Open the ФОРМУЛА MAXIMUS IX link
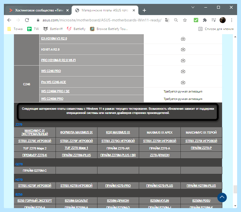 77,132
